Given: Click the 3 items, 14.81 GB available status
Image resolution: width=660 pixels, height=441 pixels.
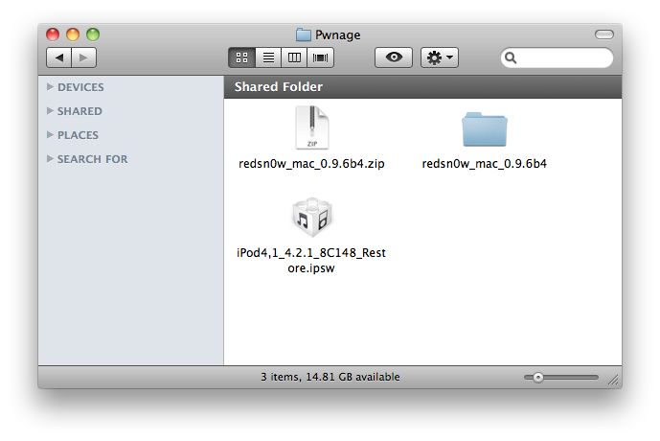Looking at the screenshot, I should tap(330, 377).
